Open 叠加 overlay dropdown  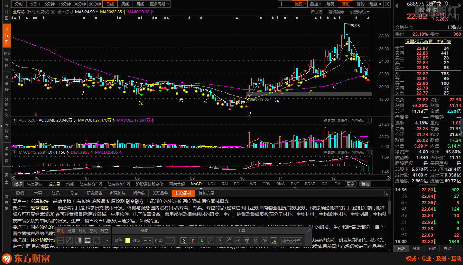coord(316,4)
